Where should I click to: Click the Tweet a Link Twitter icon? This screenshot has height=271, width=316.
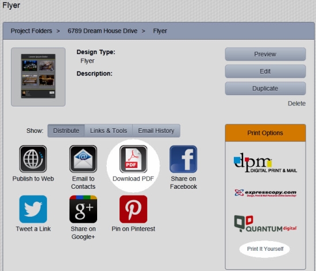33,209
